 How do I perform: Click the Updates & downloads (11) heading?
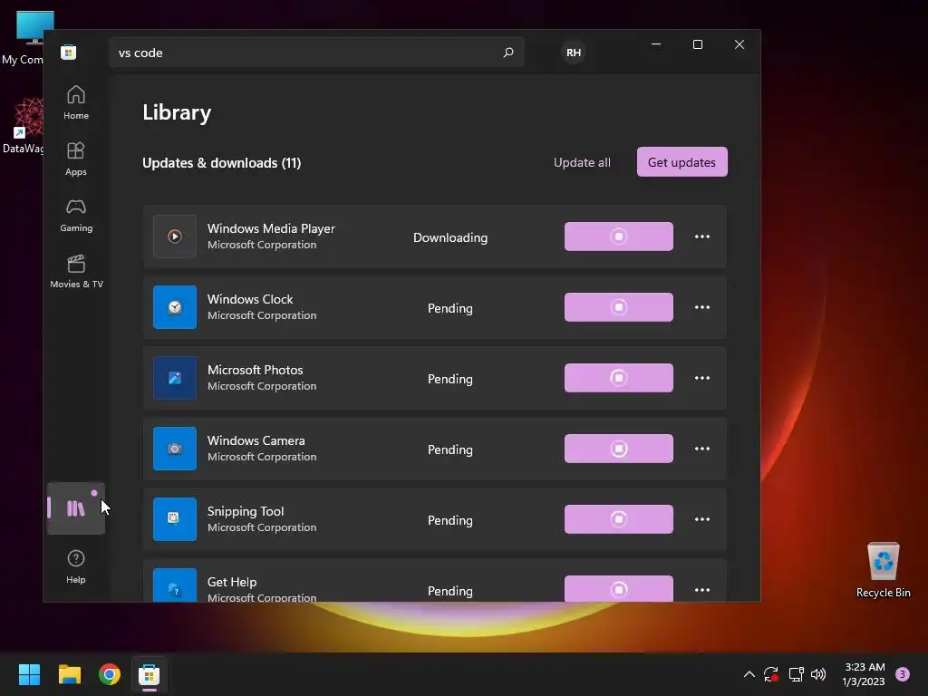coord(222,163)
